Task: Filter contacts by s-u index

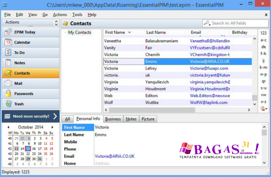Action: [x=263, y=88]
